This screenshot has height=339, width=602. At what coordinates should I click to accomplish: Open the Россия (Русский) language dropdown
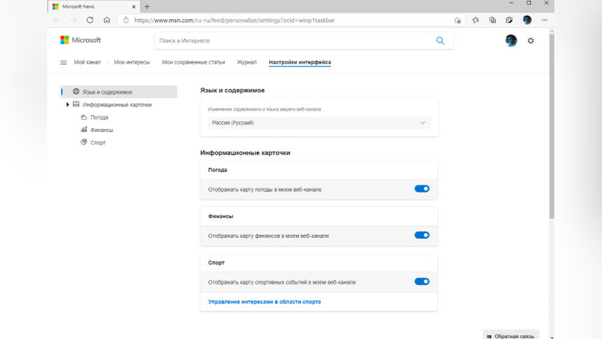click(319, 123)
